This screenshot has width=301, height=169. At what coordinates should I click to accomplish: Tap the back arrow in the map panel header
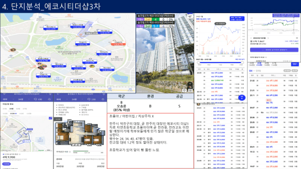tap(5, 94)
